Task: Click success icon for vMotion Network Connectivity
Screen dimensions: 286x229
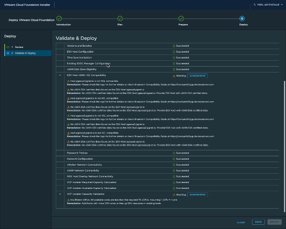Action: (174, 165)
